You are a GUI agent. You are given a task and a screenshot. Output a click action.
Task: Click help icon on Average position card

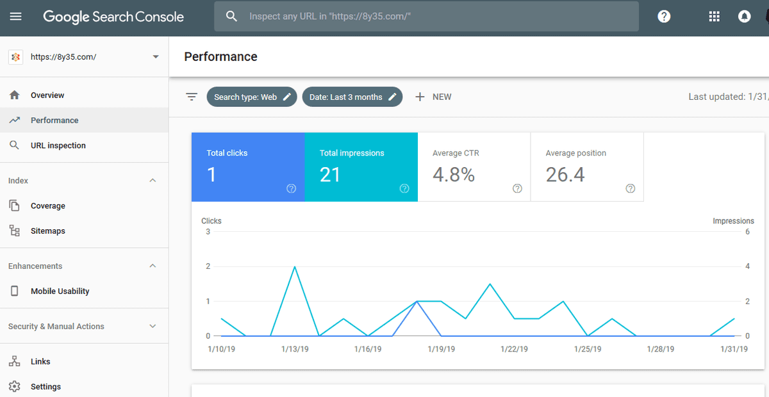point(630,188)
